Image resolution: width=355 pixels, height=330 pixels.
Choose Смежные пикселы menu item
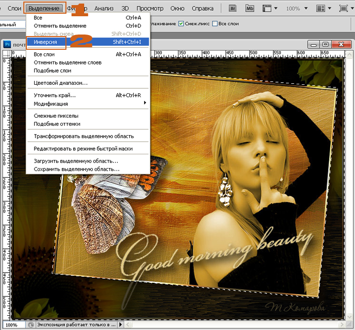pyautogui.click(x=88, y=116)
